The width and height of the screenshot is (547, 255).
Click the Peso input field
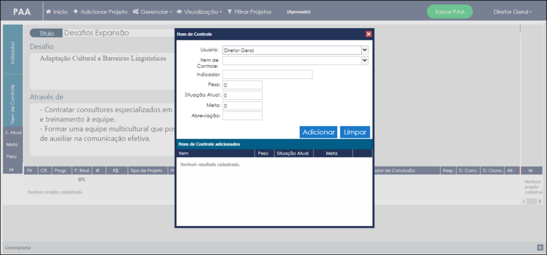point(243,85)
